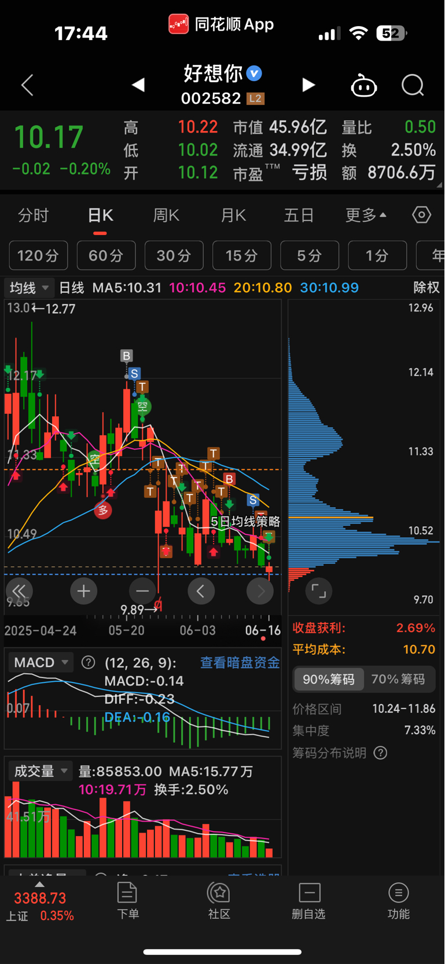The image size is (445, 964).
Task: Tap the 06-16 date marker on axis
Action: 263,631
